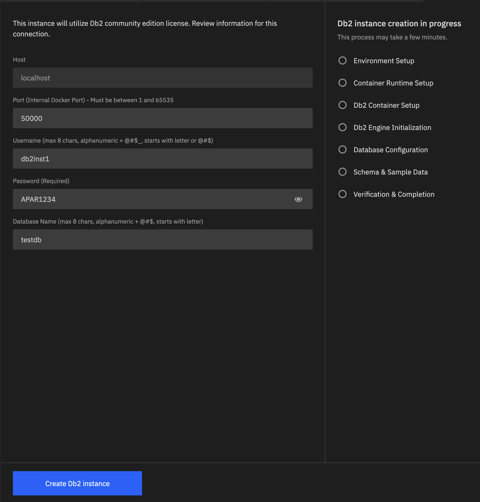
Task: Select the Host input showing localhost
Action: [x=163, y=78]
